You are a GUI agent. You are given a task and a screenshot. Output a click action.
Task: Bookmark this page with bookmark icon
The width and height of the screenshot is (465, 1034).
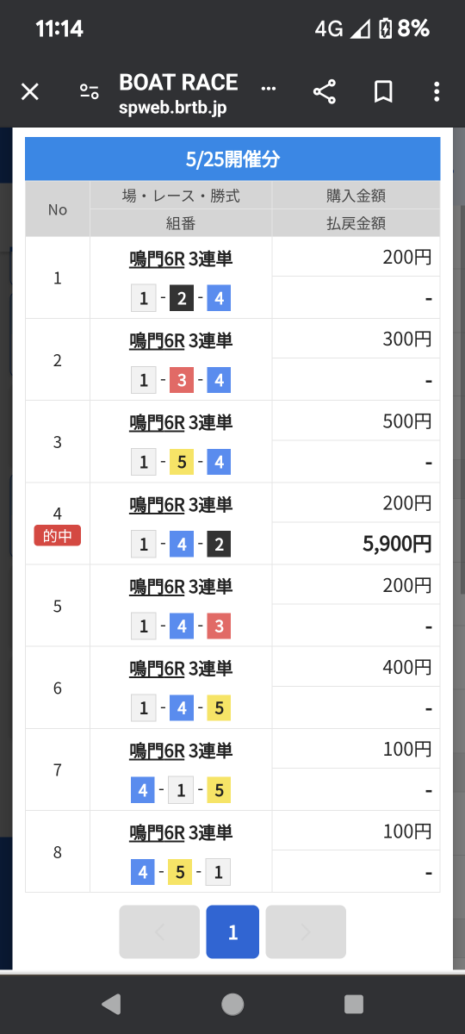click(x=383, y=92)
